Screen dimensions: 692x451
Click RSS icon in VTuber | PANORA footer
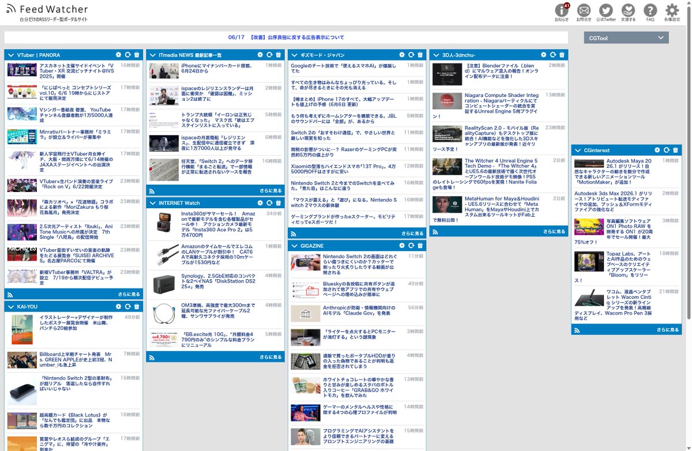[10, 294]
